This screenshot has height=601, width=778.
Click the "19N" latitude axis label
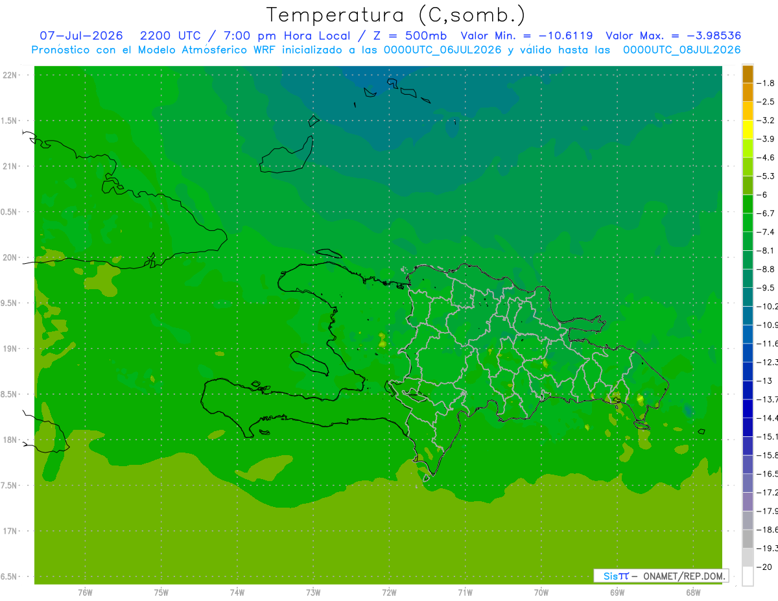(x=10, y=349)
